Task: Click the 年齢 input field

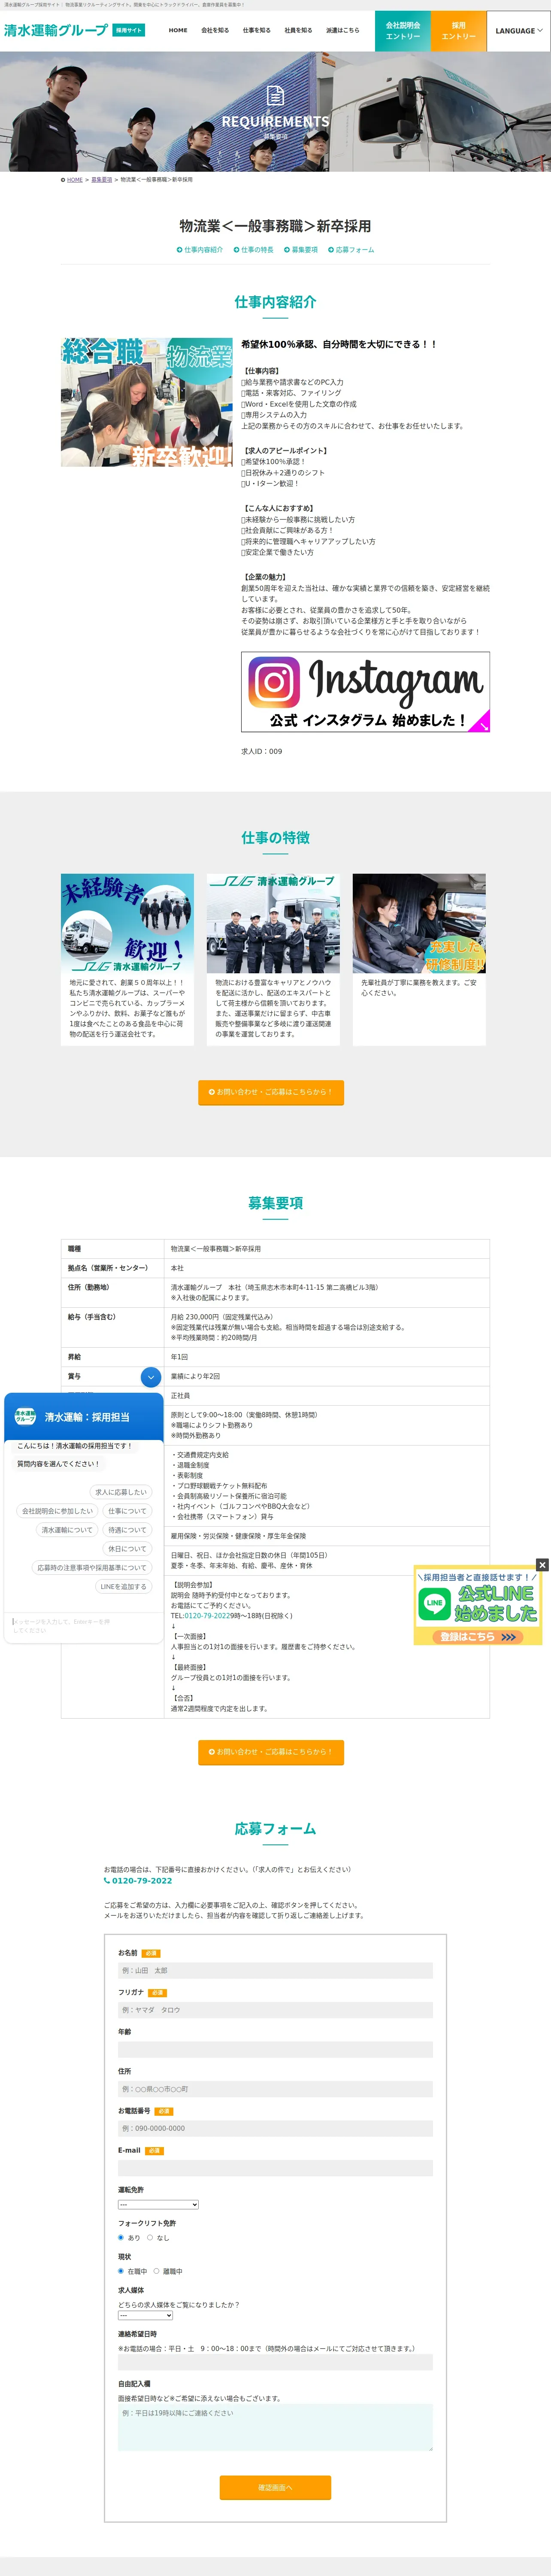Action: coord(275,2050)
